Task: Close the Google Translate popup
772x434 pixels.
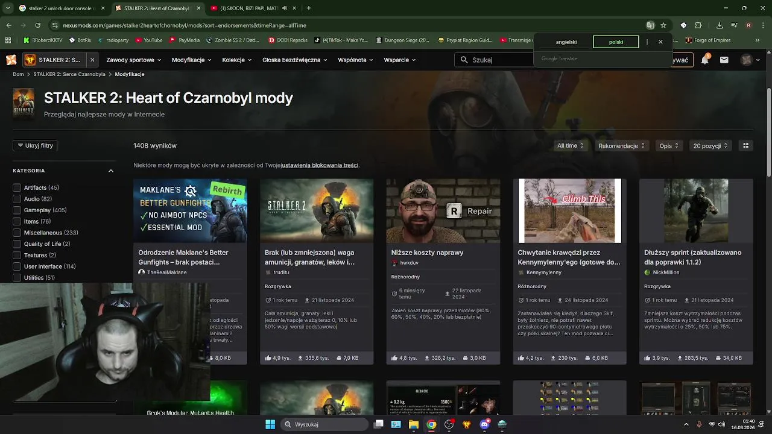Action: [660, 42]
